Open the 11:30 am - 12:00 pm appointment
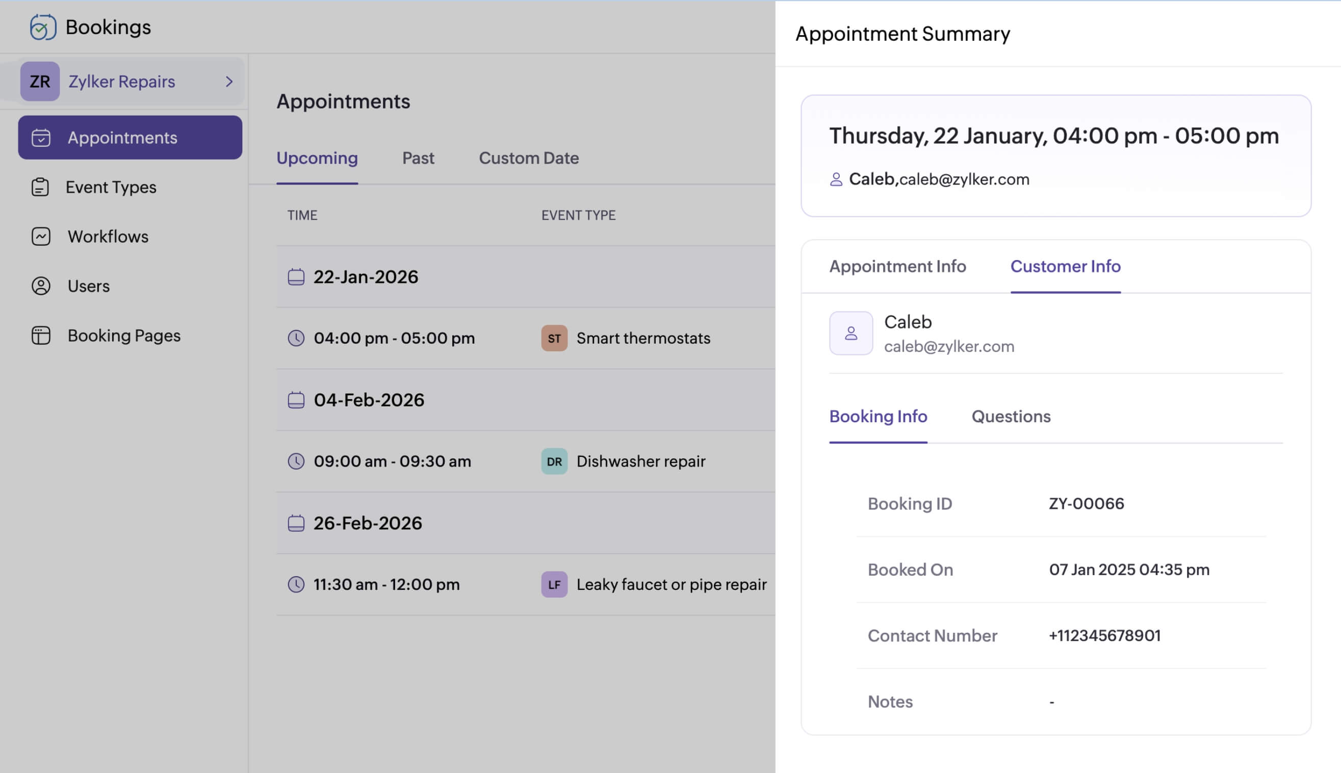Viewport: 1341px width, 773px height. (x=386, y=584)
